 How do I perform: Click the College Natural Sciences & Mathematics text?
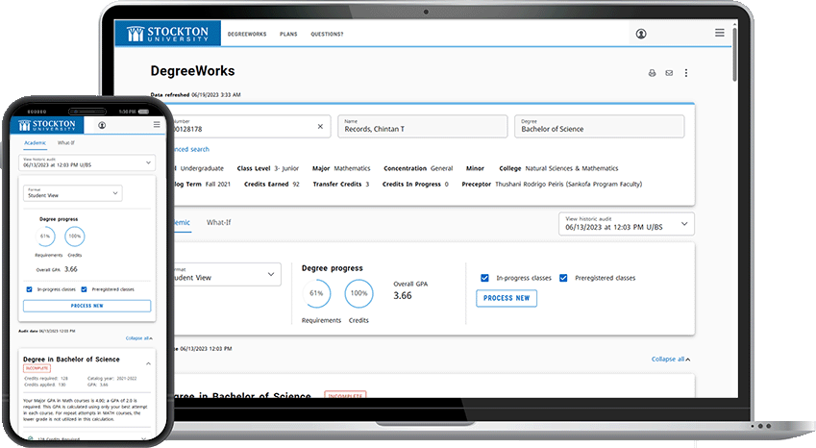tap(559, 168)
